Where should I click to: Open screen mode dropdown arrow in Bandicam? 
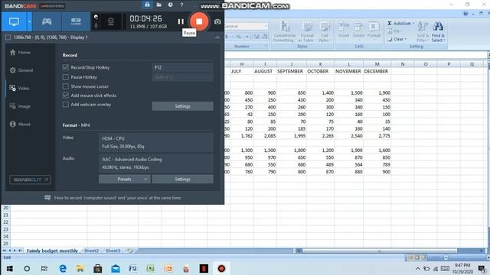pyautogui.click(x=29, y=21)
